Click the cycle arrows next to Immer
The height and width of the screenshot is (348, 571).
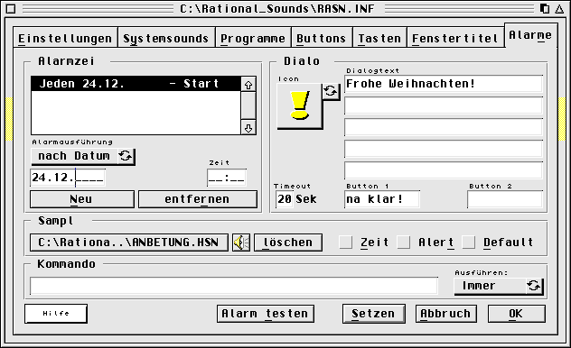click(534, 286)
